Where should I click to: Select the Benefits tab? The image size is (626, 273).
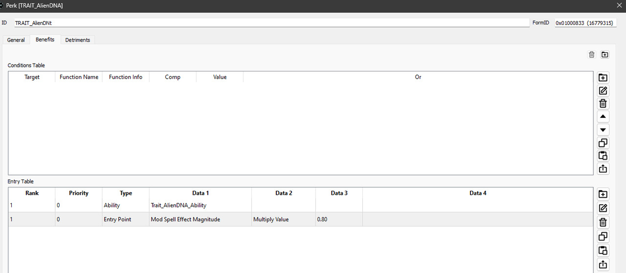(x=45, y=40)
